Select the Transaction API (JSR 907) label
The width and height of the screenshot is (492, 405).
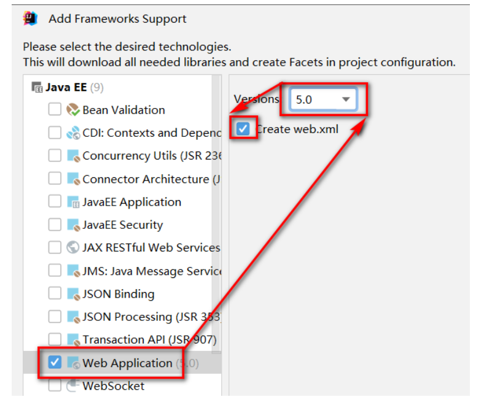pyautogui.click(x=149, y=340)
